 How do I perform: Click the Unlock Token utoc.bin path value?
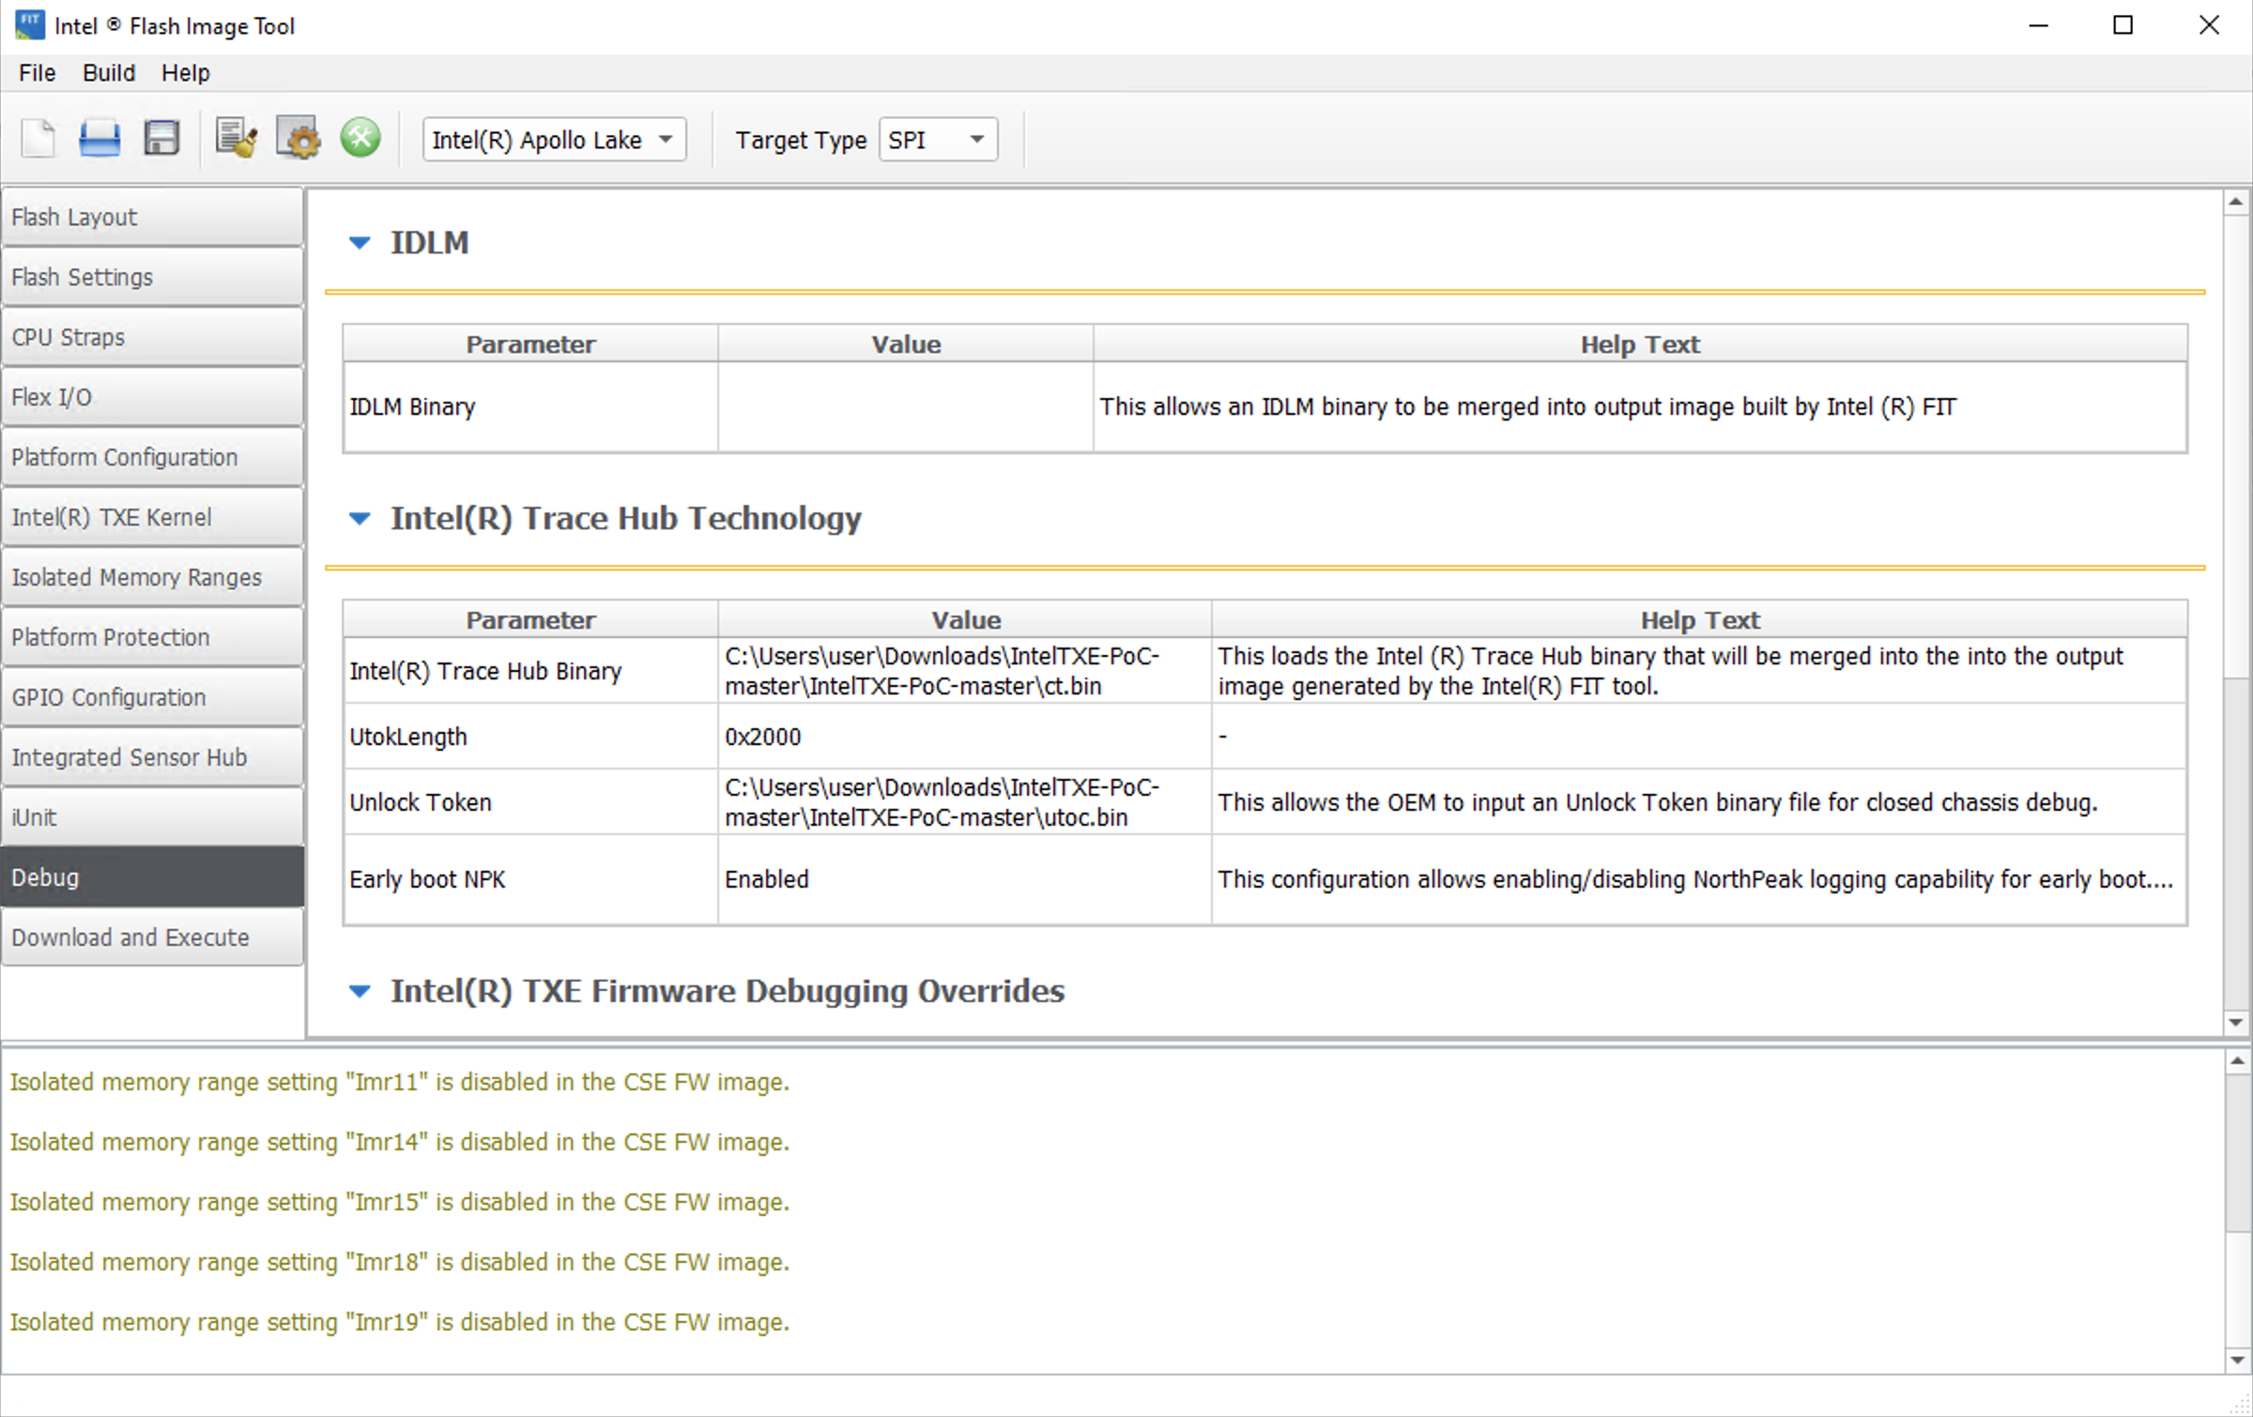click(964, 802)
